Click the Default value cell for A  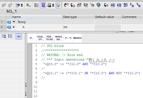click(108, 27)
